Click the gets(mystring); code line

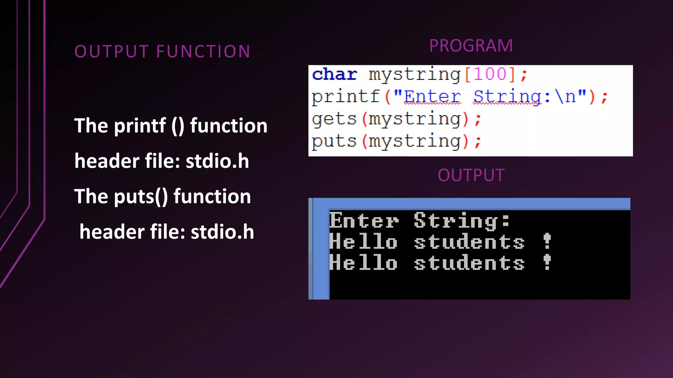click(x=396, y=119)
